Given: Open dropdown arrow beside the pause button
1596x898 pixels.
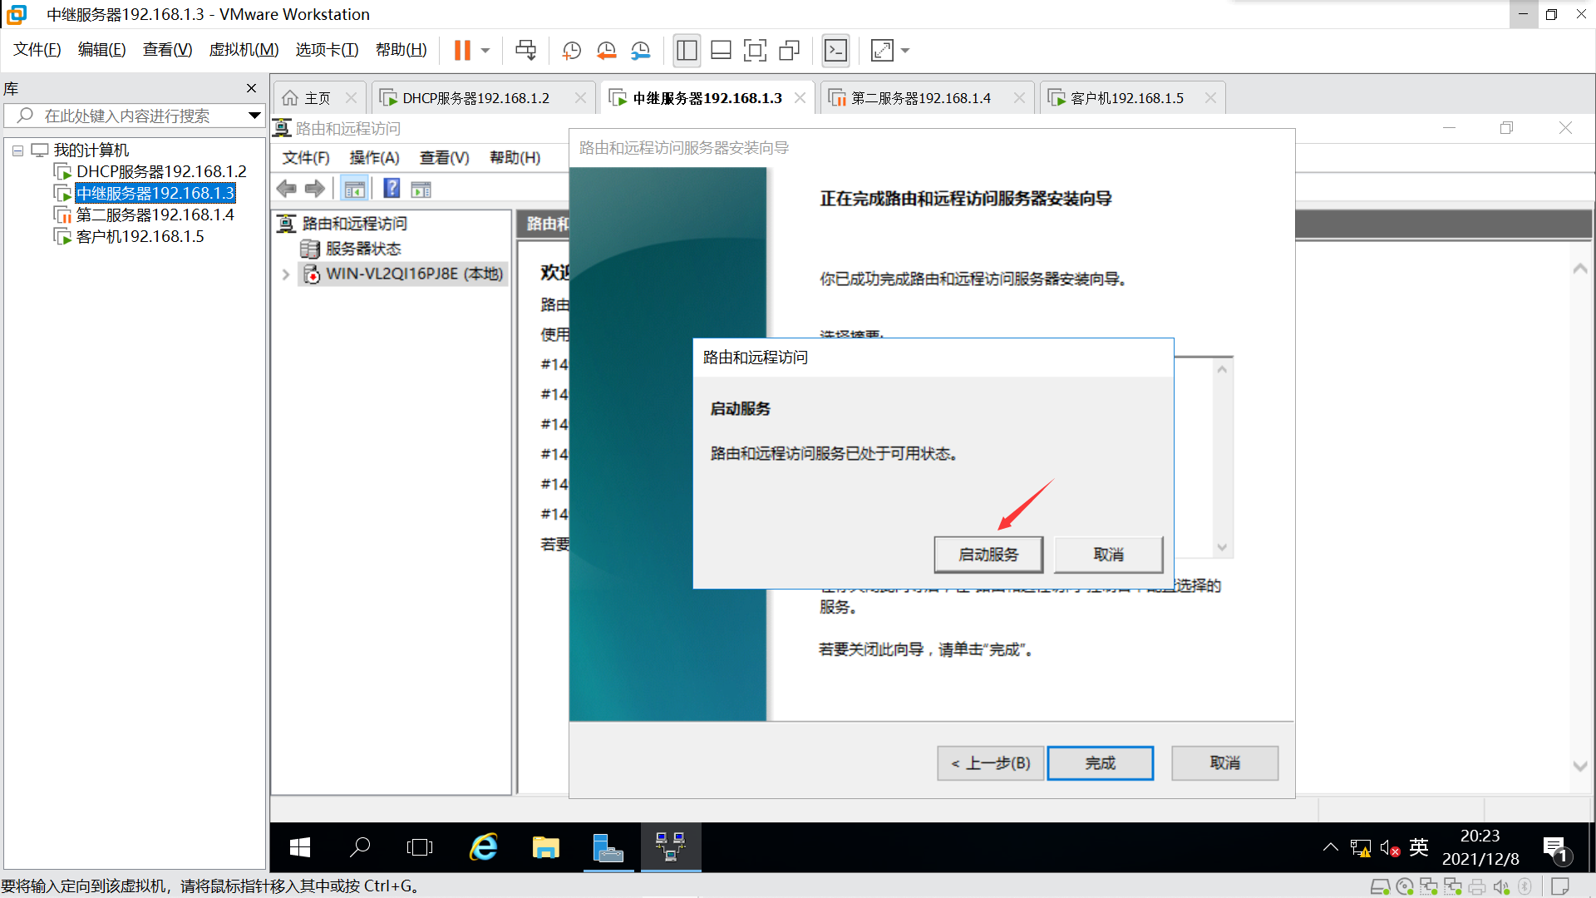Looking at the screenshot, I should (x=485, y=51).
